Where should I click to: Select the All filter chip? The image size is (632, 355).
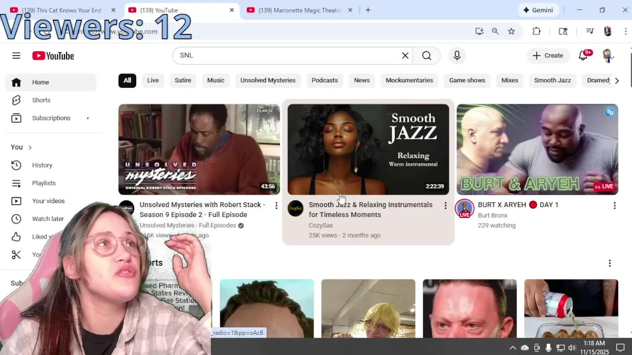point(127,80)
